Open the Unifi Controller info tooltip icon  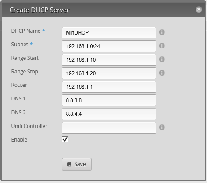tap(162, 128)
